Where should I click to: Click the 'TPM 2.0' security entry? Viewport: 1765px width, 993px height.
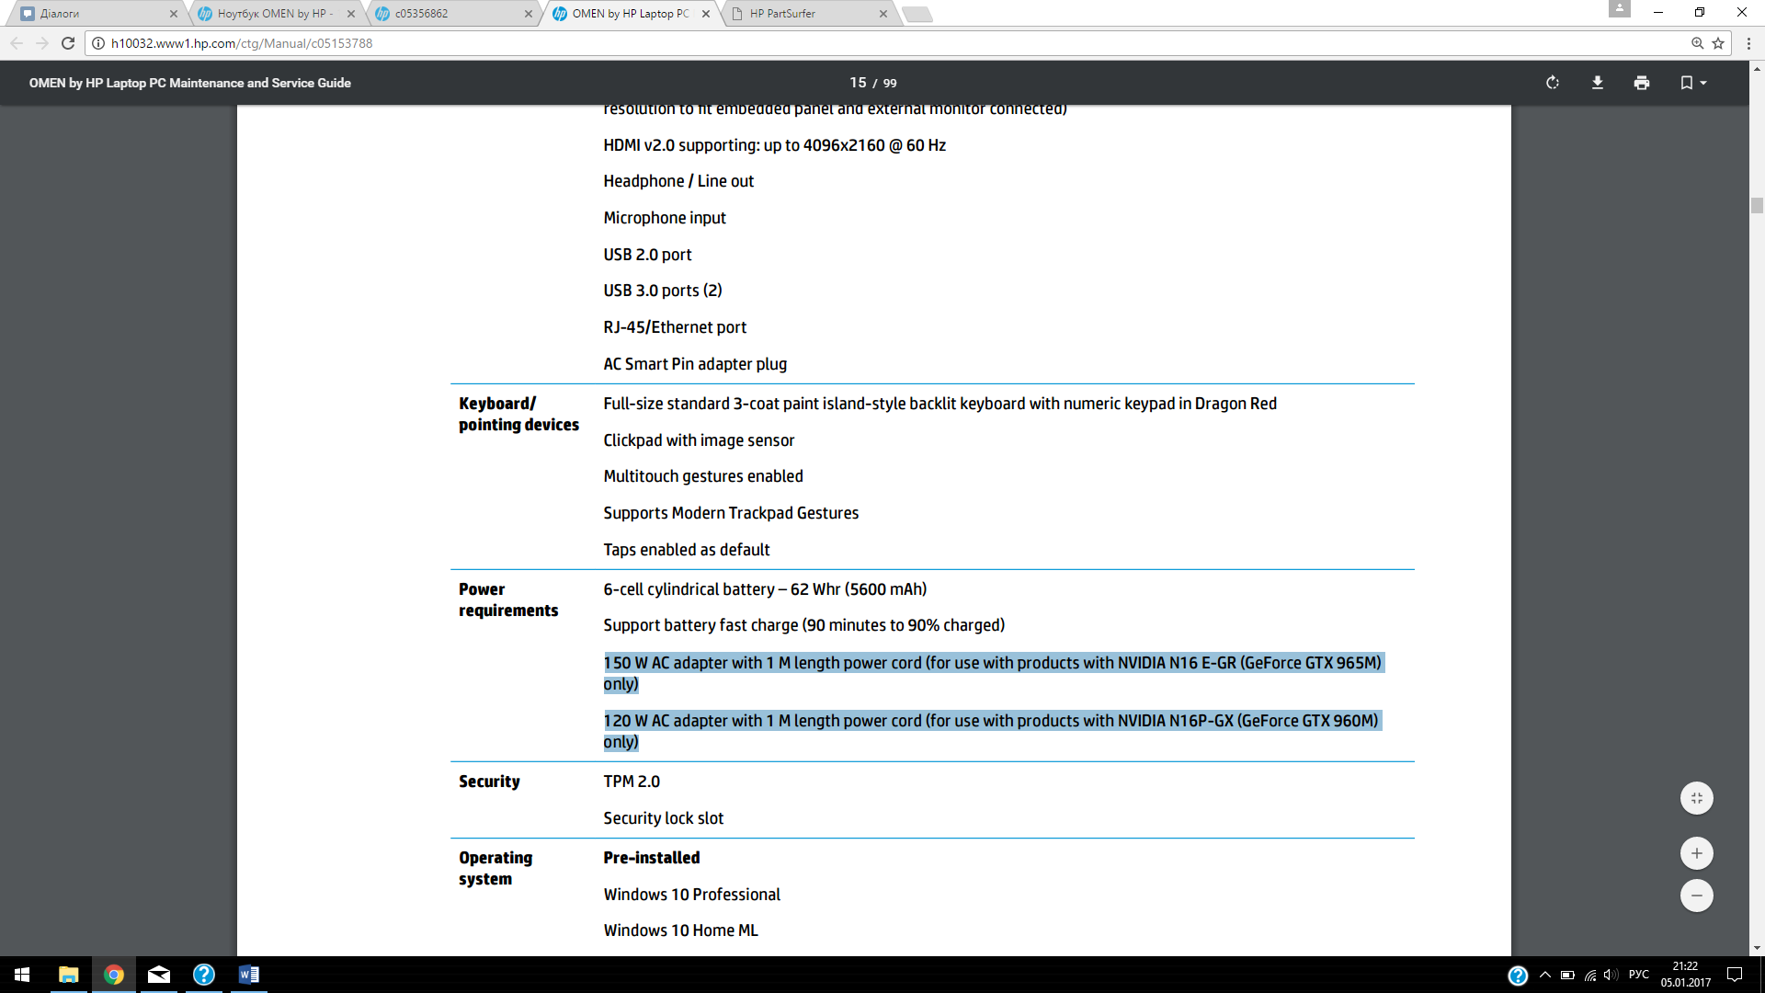pos(632,782)
